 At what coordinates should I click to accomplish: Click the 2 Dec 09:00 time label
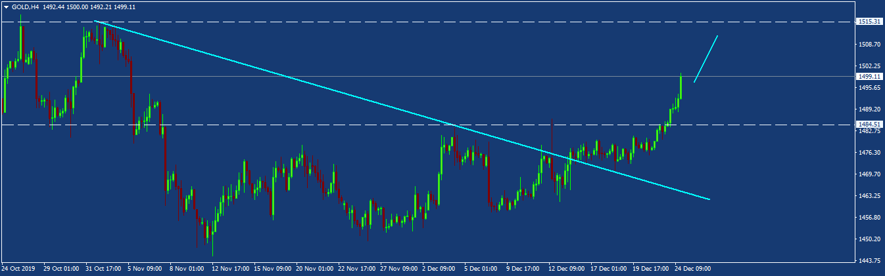(440, 269)
